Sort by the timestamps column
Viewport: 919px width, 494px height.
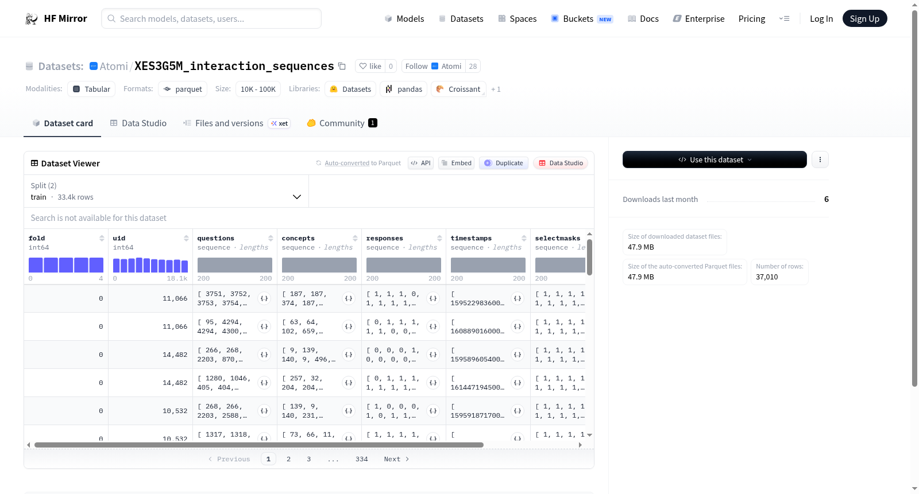(524, 238)
